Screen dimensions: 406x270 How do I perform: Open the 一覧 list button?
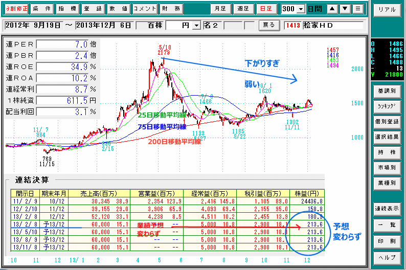click(387, 225)
